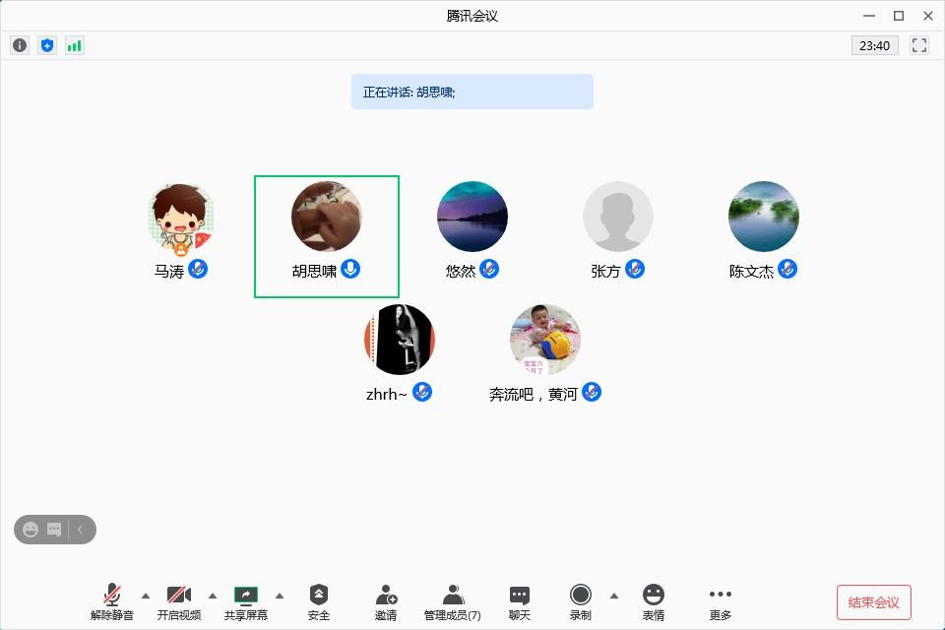Screen dimensions: 945x630
Task: Select 奔流吧，黄河 baby photo avatar
Action: (x=545, y=340)
